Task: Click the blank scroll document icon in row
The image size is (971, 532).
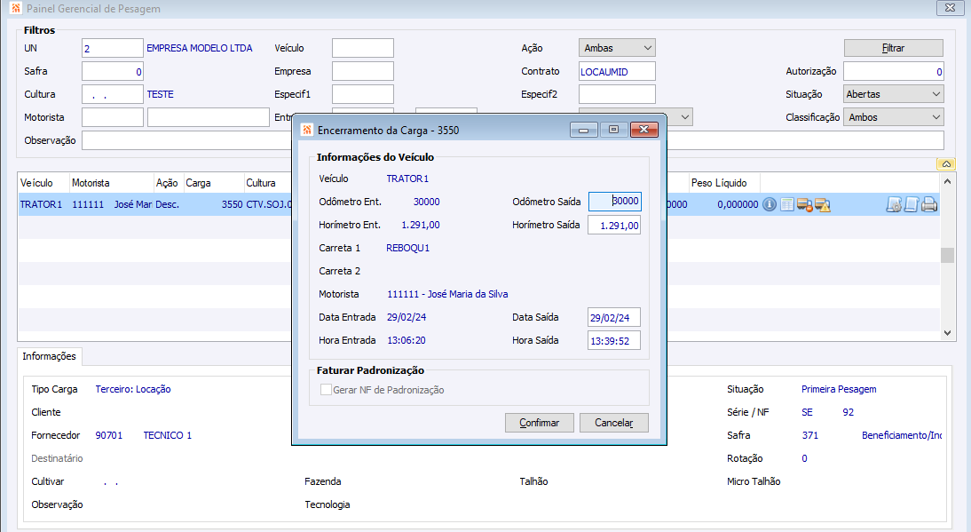Action: coord(912,204)
